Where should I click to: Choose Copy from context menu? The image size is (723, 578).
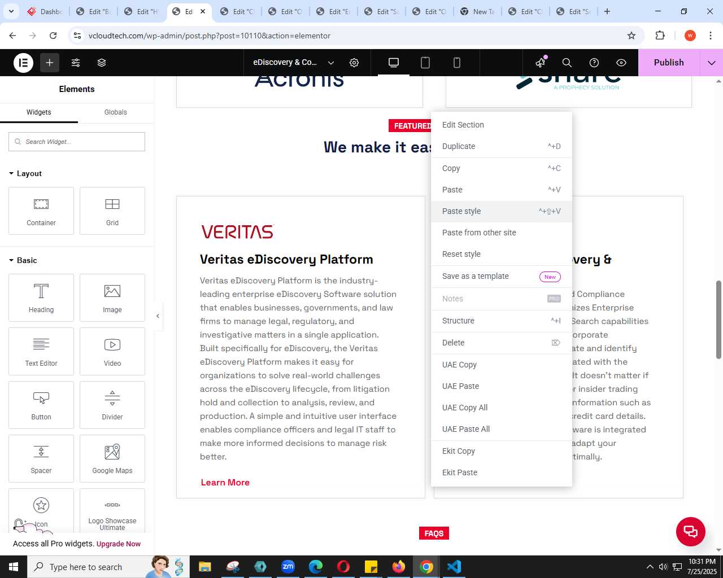click(502, 168)
